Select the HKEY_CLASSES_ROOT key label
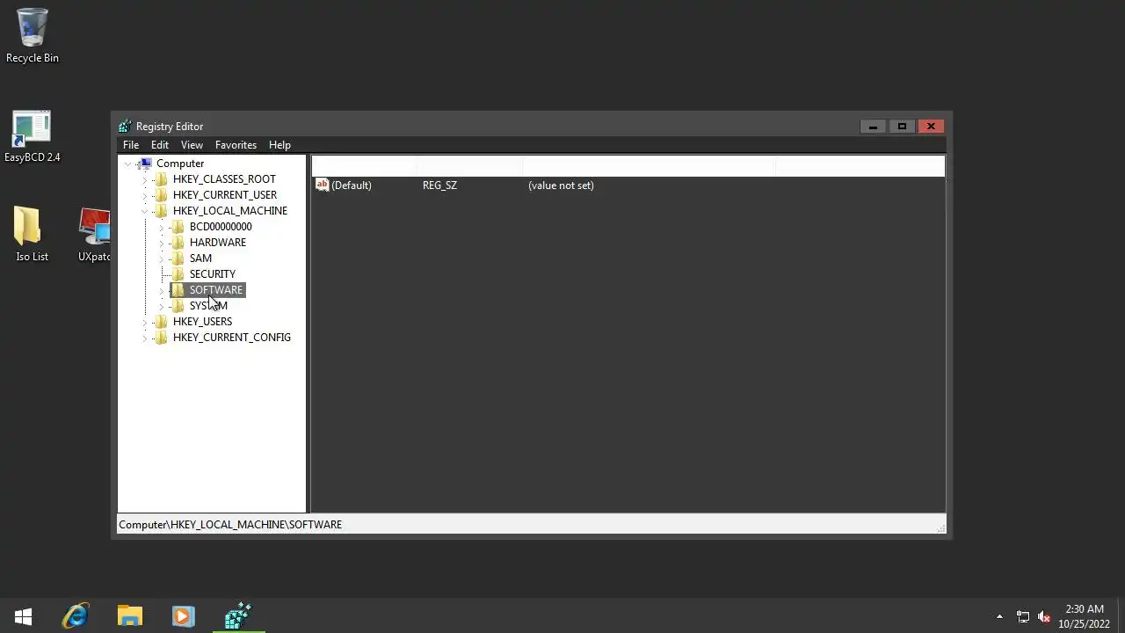The image size is (1125, 633). pyautogui.click(x=224, y=179)
